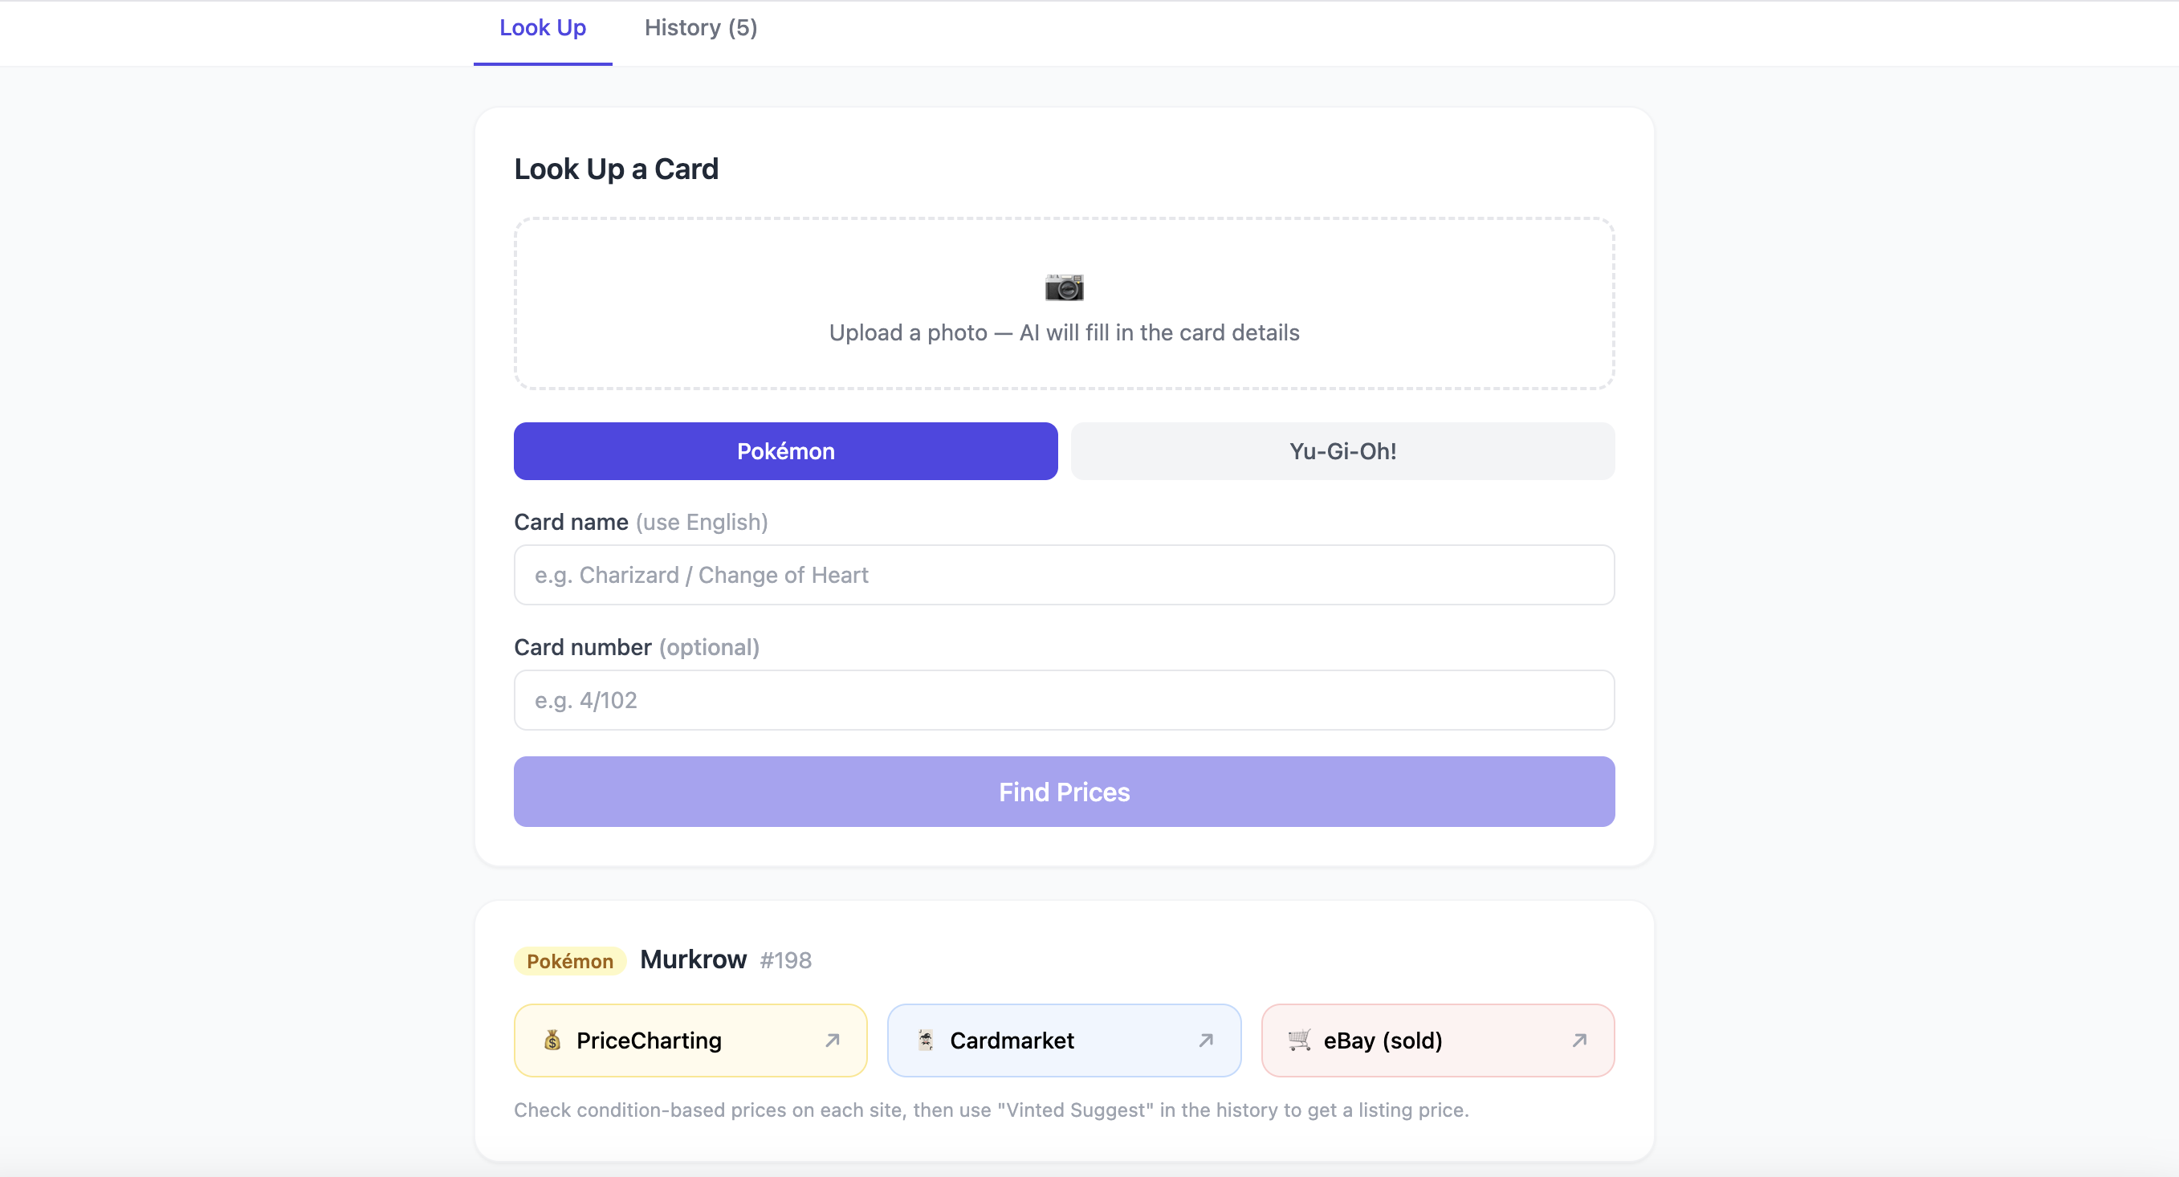Screen dimensions: 2179x1177
Task: Click the PriceCharting money bag icon
Action: click(x=552, y=1040)
